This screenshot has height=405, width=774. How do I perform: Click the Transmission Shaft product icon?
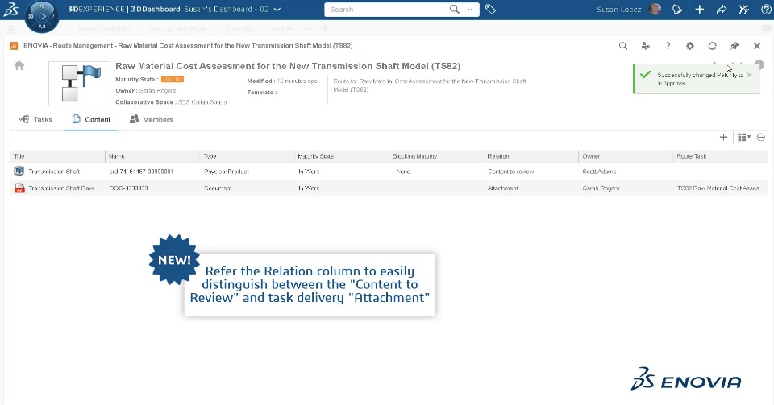click(x=19, y=171)
